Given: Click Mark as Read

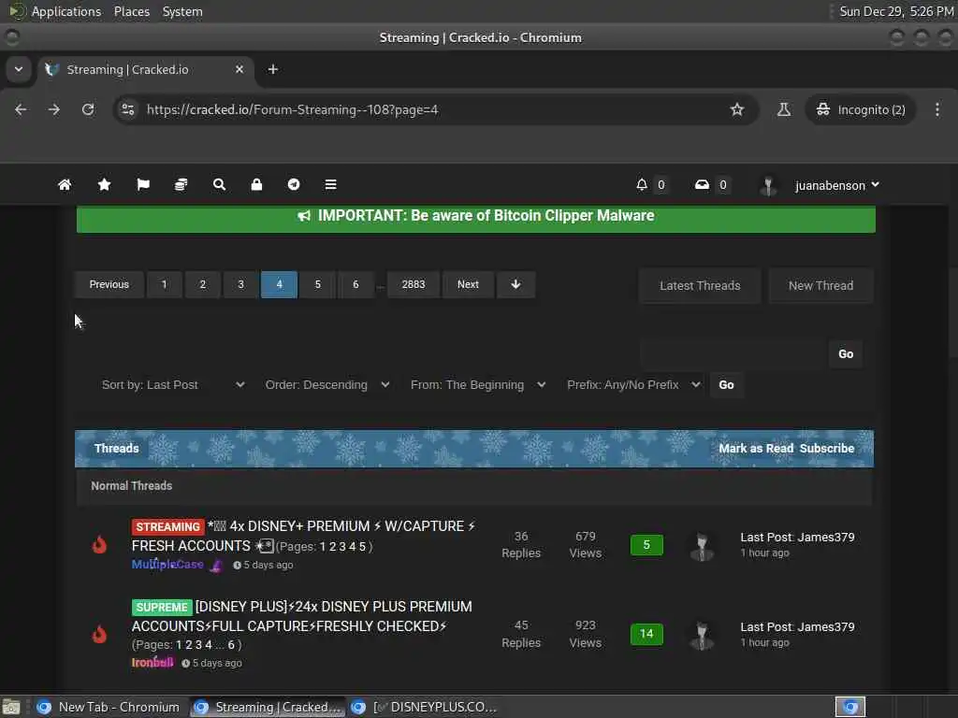Looking at the screenshot, I should point(756,448).
